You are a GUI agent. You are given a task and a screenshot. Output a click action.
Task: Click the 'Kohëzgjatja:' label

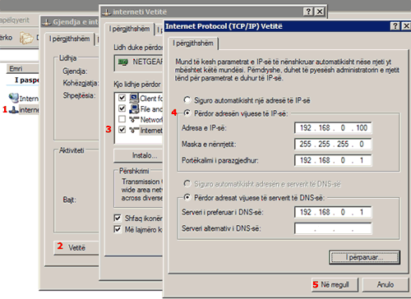(81, 83)
